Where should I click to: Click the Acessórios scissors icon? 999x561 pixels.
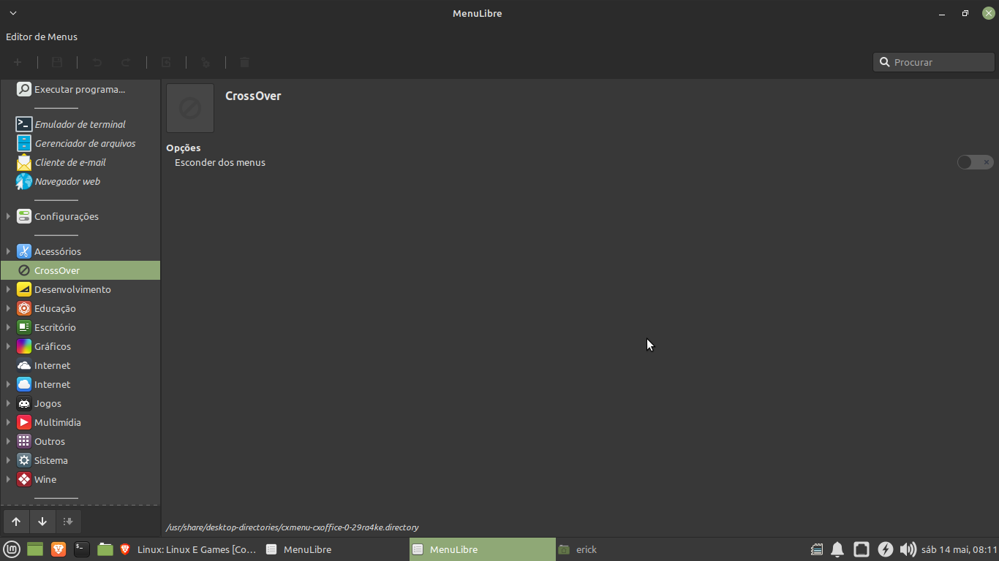tap(24, 251)
